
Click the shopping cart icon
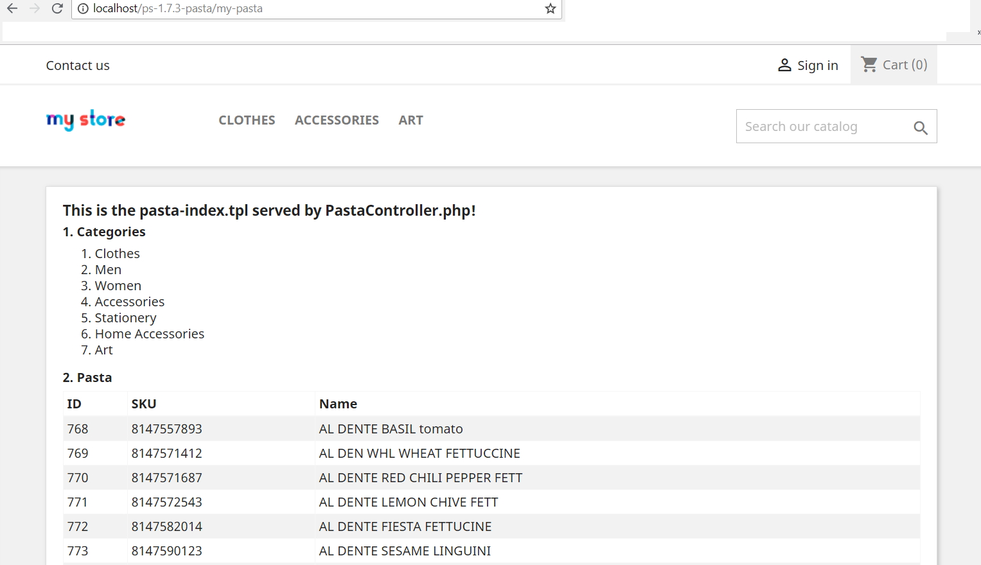pyautogui.click(x=869, y=64)
